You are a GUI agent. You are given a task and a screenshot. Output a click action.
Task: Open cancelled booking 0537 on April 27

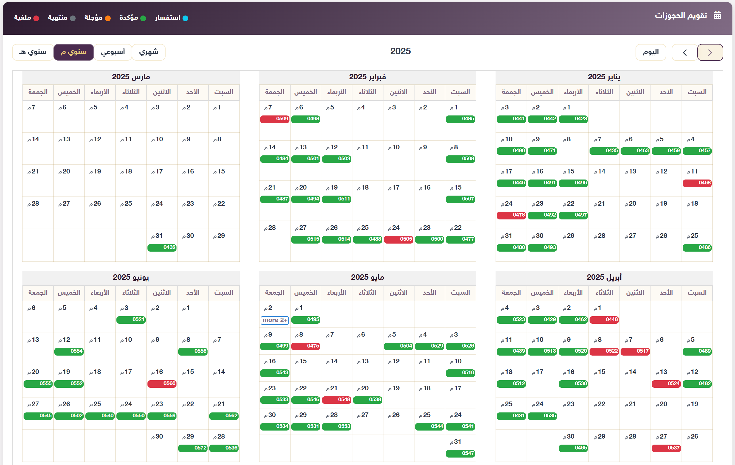666,448
